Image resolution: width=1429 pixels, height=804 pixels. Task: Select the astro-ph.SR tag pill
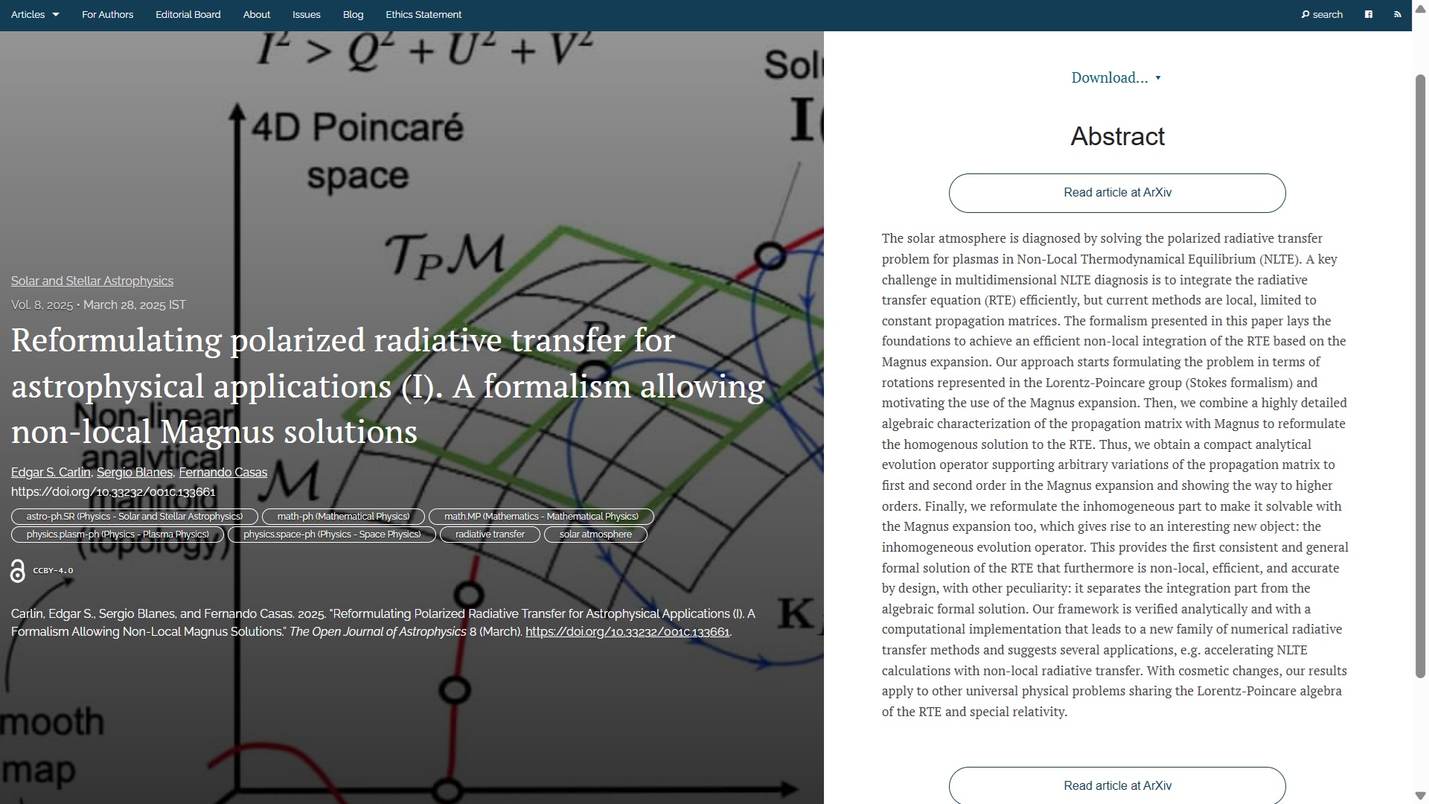click(134, 517)
